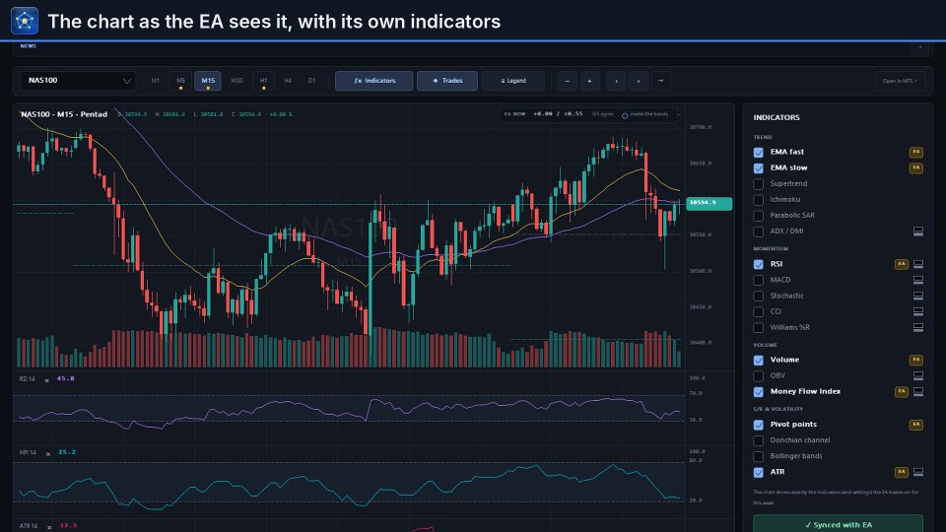Zoom out the chart with minus button
This screenshot has width=946, height=532.
pos(568,81)
